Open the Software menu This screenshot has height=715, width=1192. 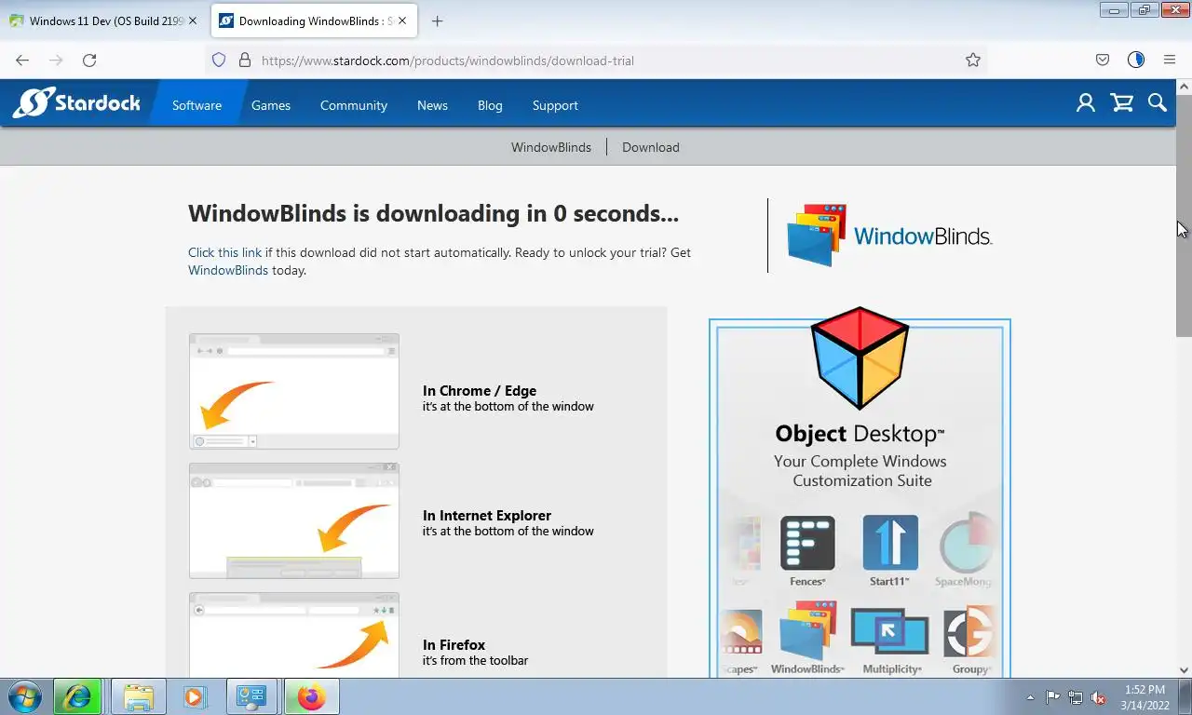196,105
